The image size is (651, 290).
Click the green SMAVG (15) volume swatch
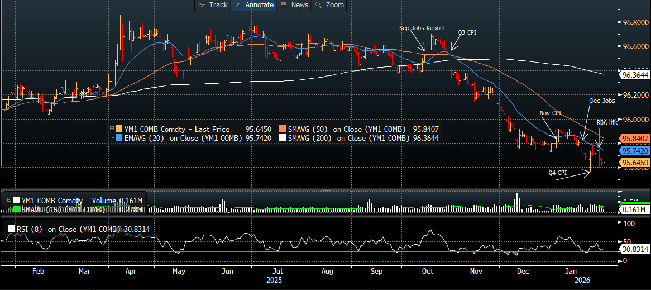pos(16,210)
